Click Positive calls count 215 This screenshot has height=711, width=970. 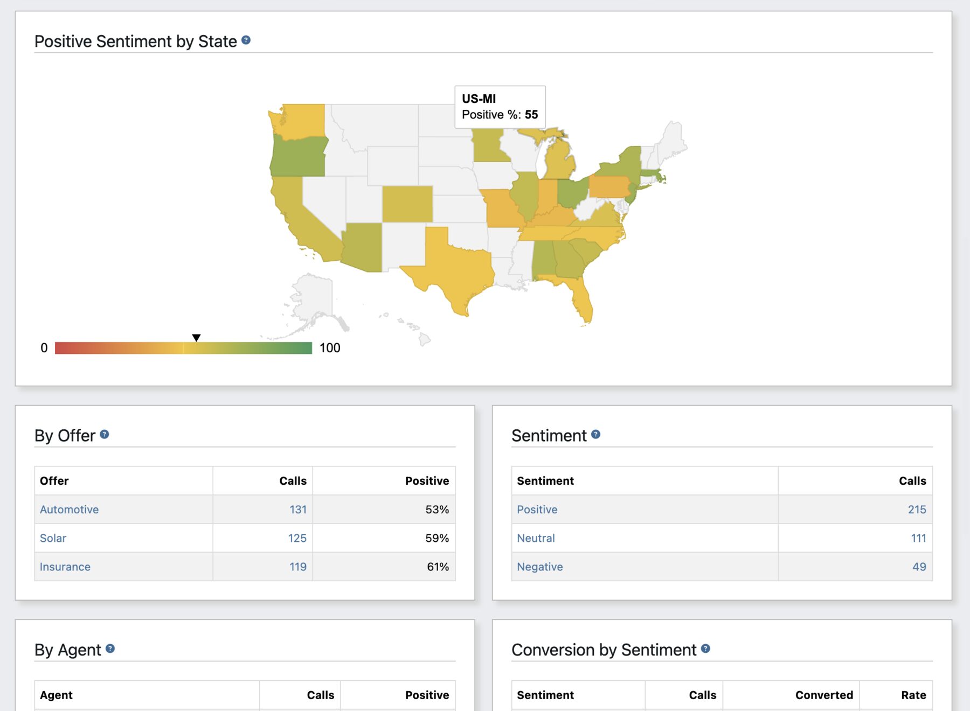point(917,510)
